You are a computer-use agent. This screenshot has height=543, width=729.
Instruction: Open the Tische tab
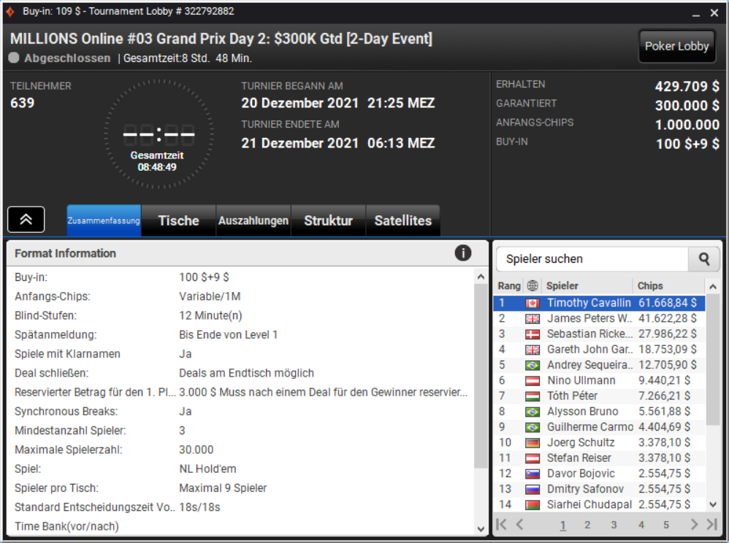click(178, 220)
